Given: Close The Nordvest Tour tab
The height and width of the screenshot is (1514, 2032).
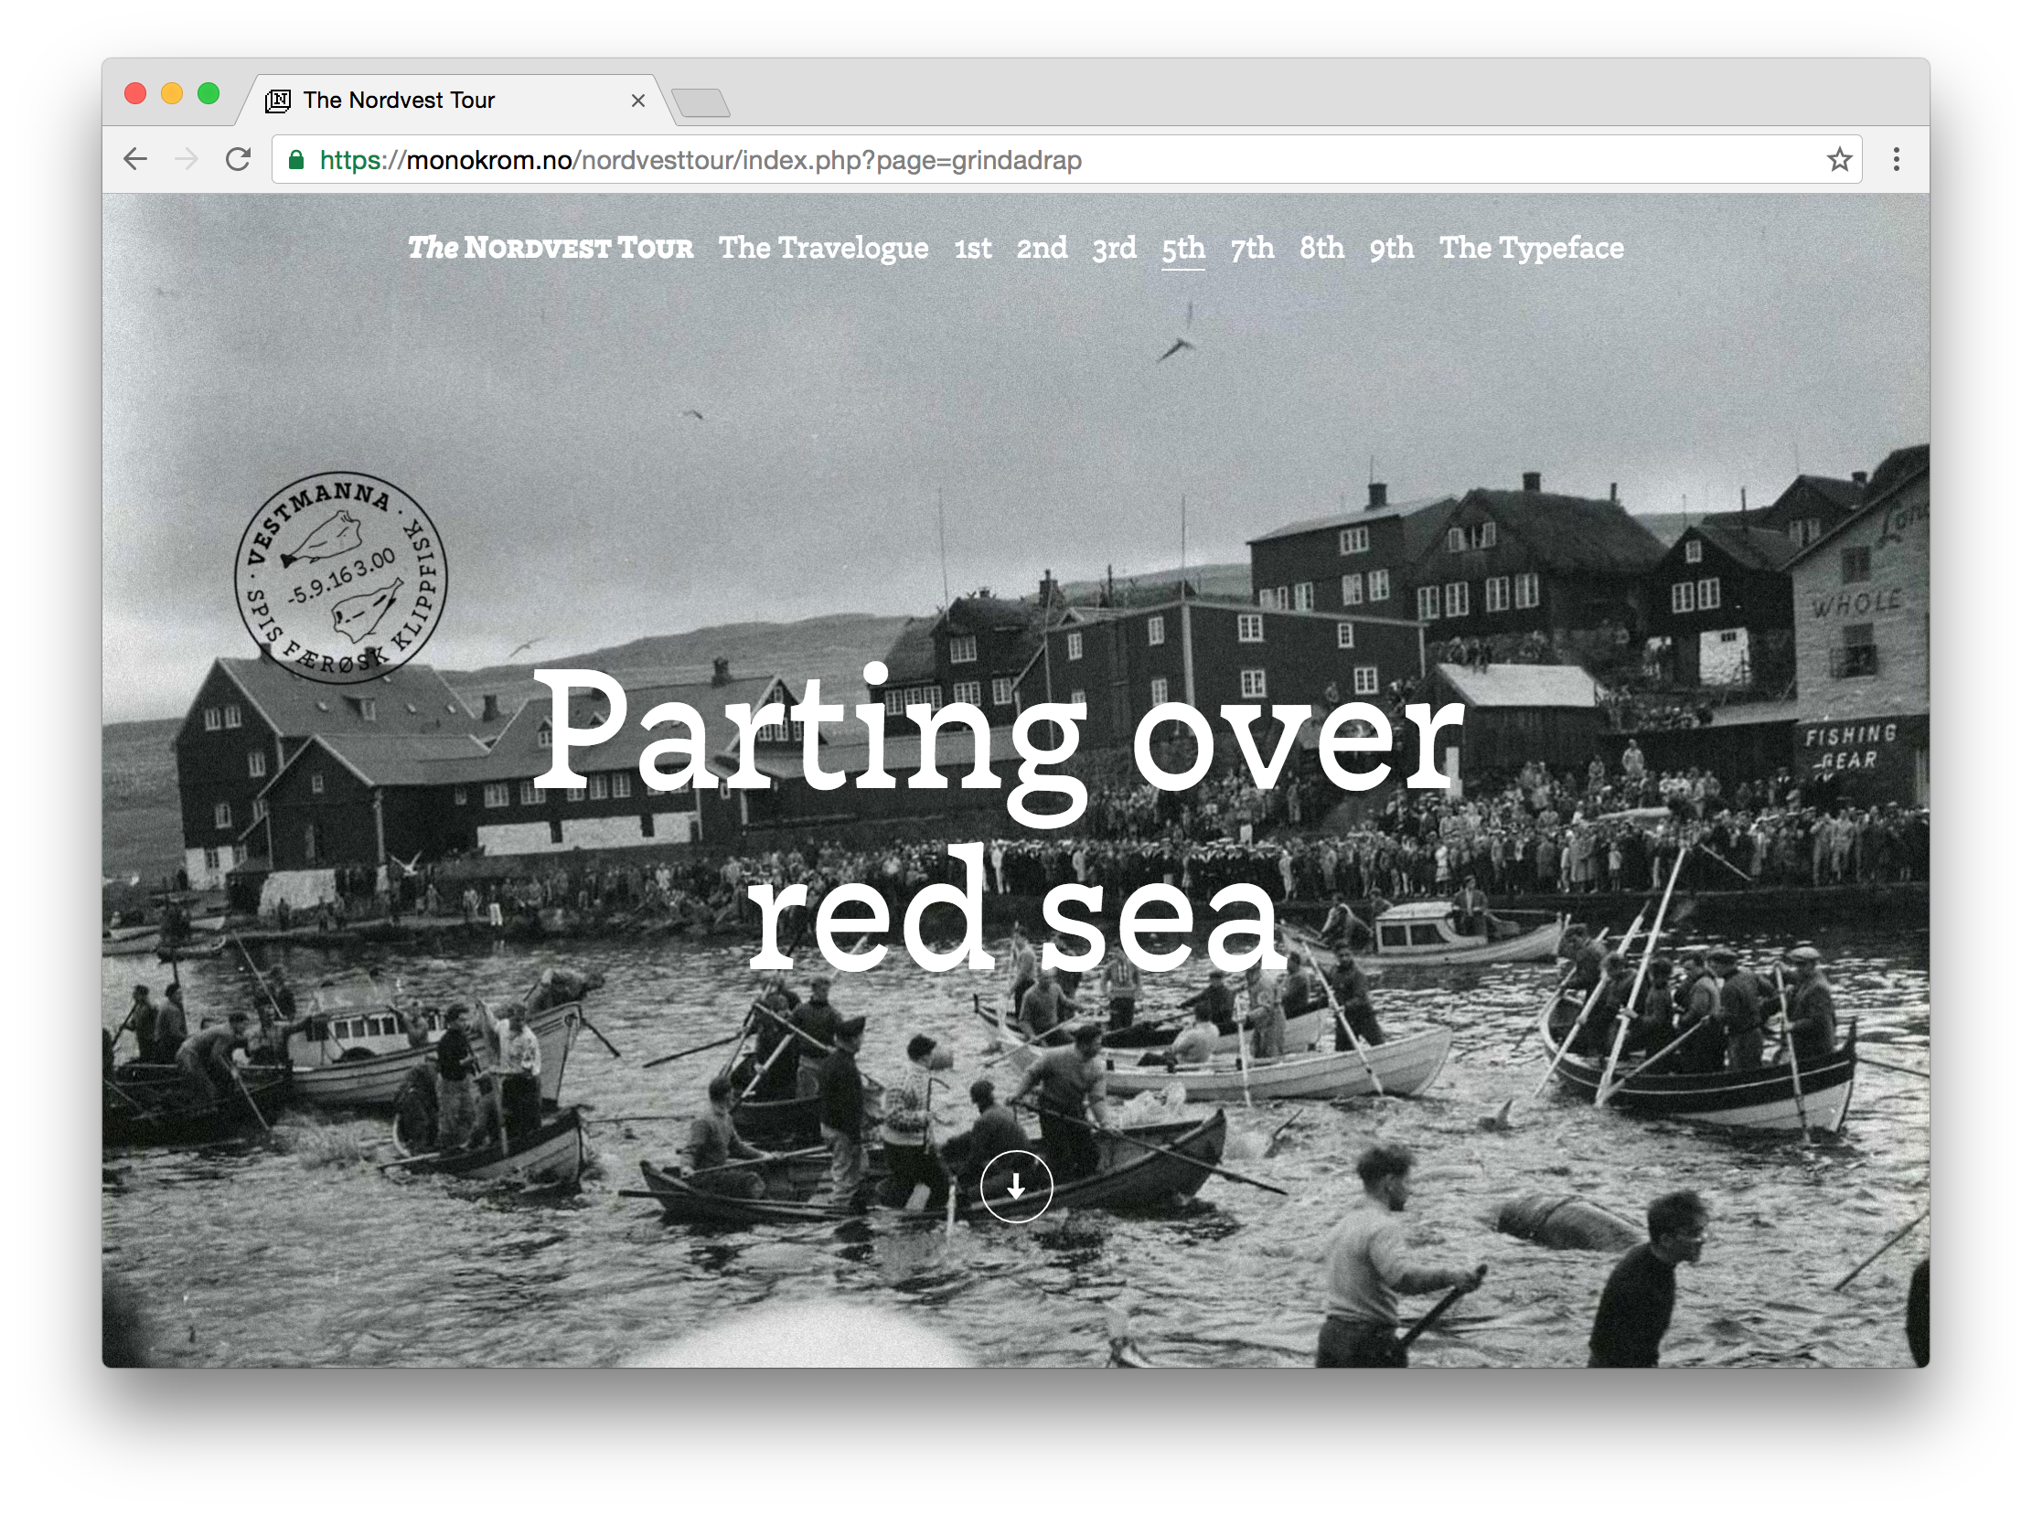Looking at the screenshot, I should click(638, 101).
